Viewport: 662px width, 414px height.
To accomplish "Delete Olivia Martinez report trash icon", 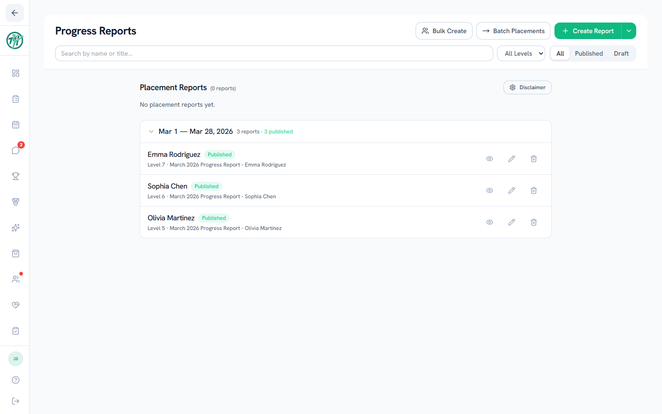I will click(x=534, y=222).
